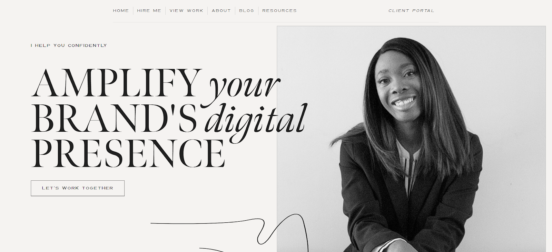Visit the Blog page
This screenshot has width=552, height=252.
point(246,11)
